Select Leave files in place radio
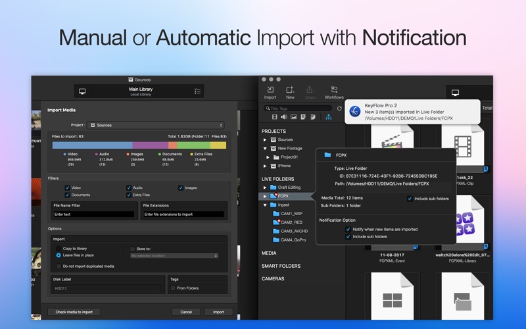526x329 pixels. [59, 255]
